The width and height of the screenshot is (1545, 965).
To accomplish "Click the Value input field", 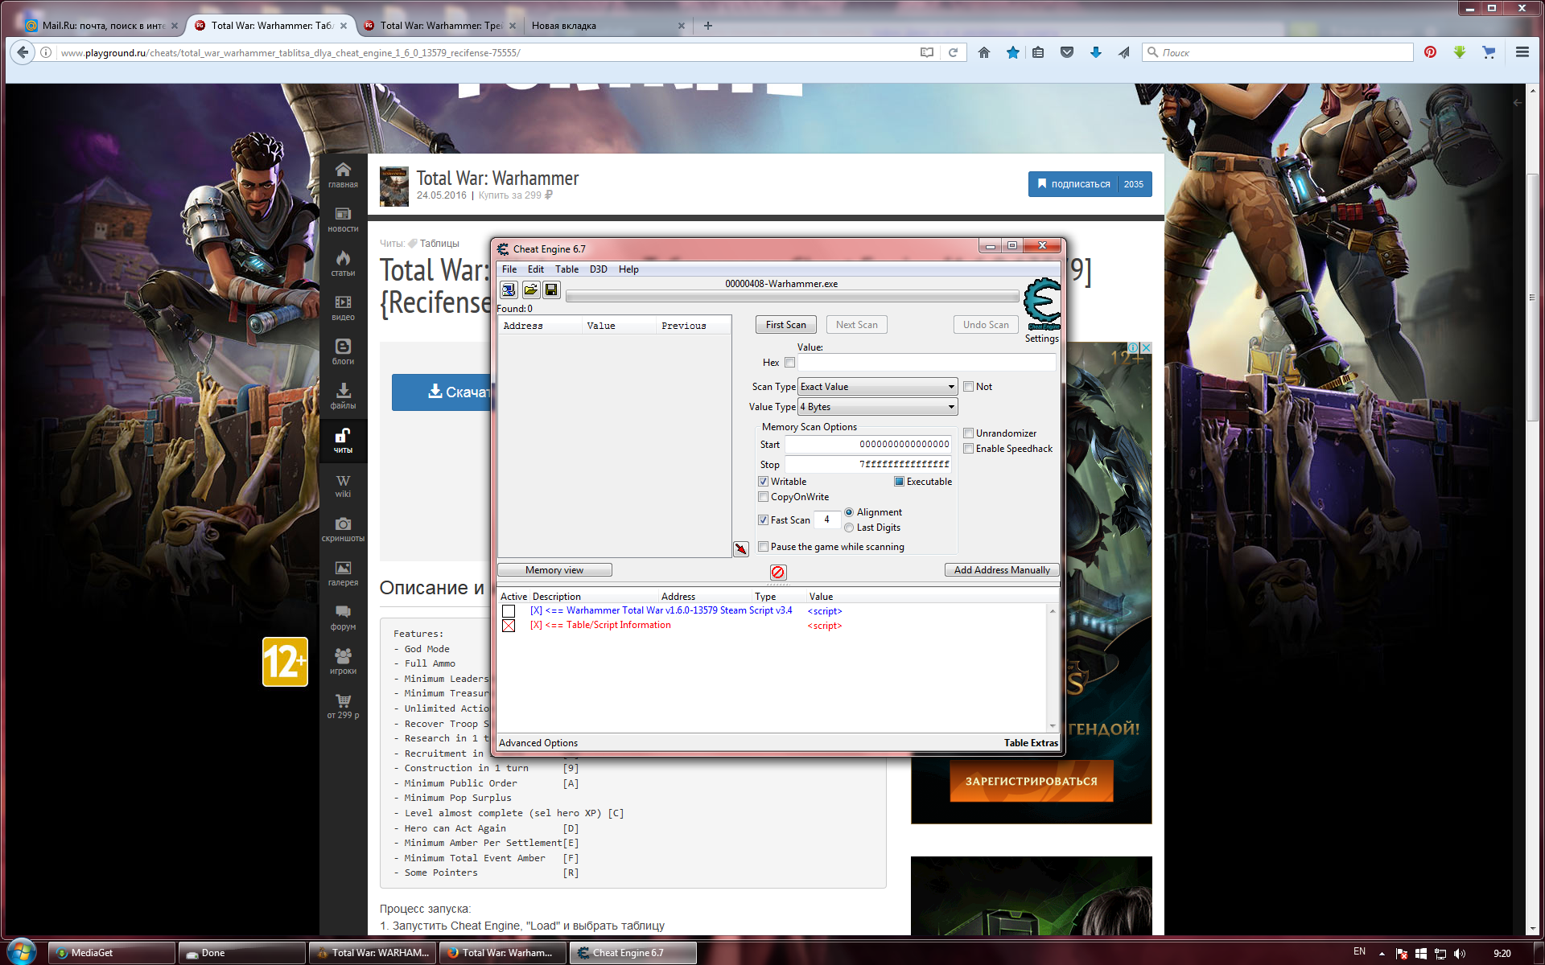I will tap(926, 363).
